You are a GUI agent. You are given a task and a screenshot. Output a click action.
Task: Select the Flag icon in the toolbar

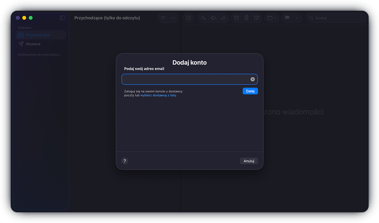tap(287, 18)
